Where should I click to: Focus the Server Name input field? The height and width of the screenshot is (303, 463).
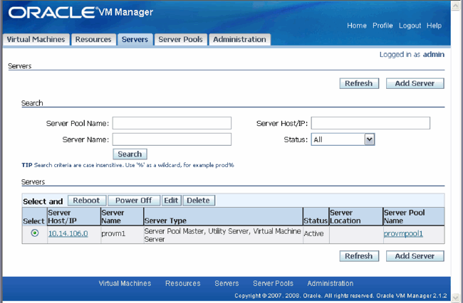(172, 139)
